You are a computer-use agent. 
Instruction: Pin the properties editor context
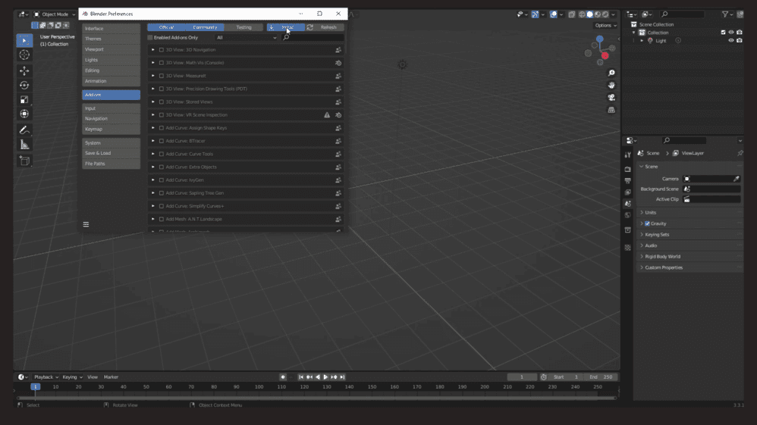740,153
